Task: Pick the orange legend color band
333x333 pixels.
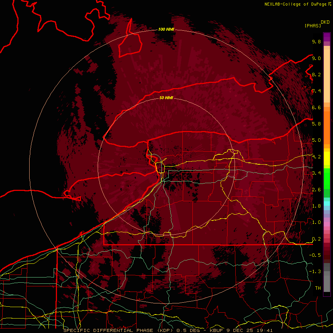Action: point(327,127)
